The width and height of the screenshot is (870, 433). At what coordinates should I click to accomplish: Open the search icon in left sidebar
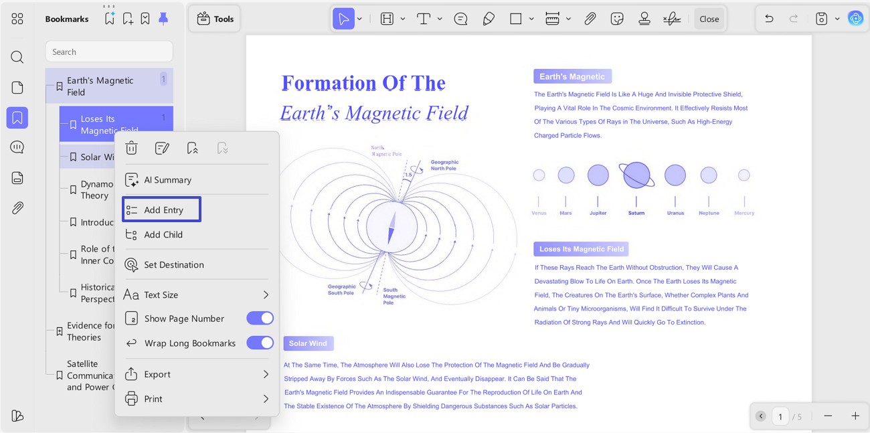click(17, 57)
